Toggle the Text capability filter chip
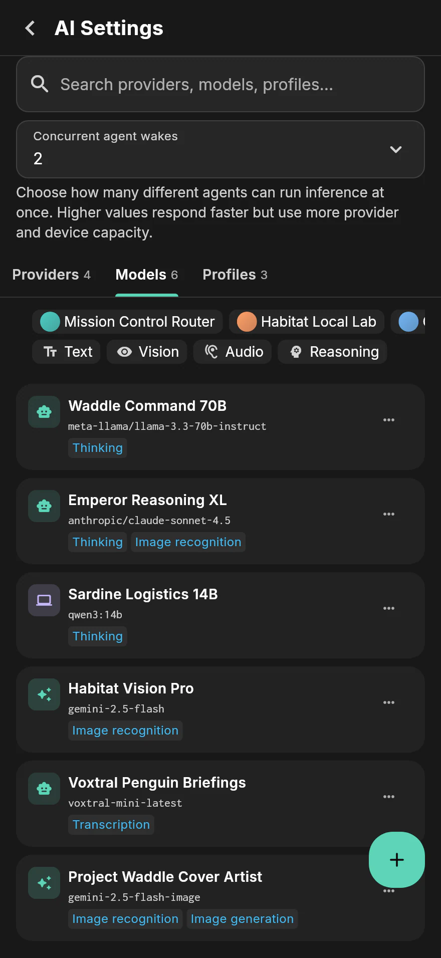The width and height of the screenshot is (441, 958). click(x=66, y=352)
